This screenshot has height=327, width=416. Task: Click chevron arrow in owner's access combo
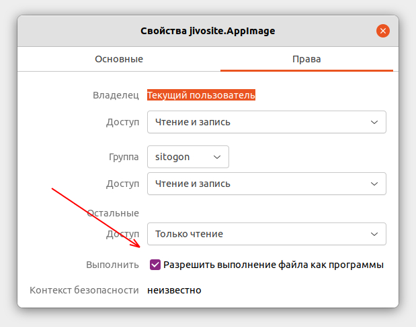tap(374, 122)
